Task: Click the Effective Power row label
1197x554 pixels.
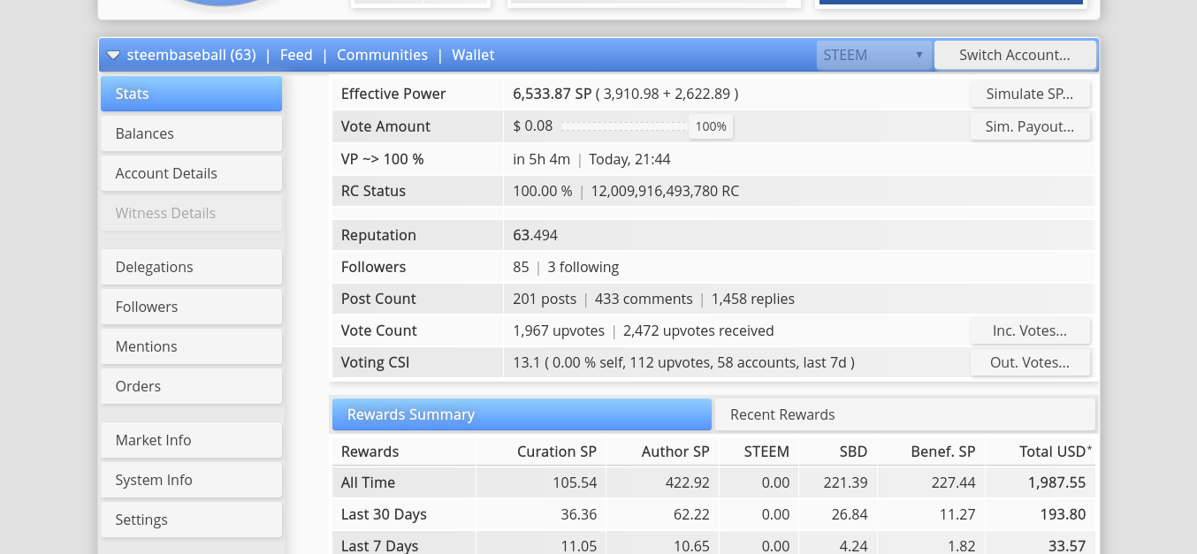Action: [393, 94]
